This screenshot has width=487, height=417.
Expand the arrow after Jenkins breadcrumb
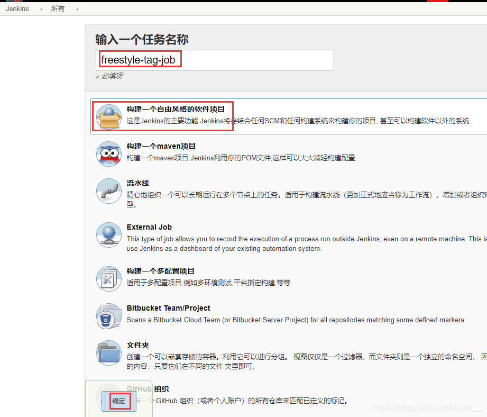coord(42,9)
